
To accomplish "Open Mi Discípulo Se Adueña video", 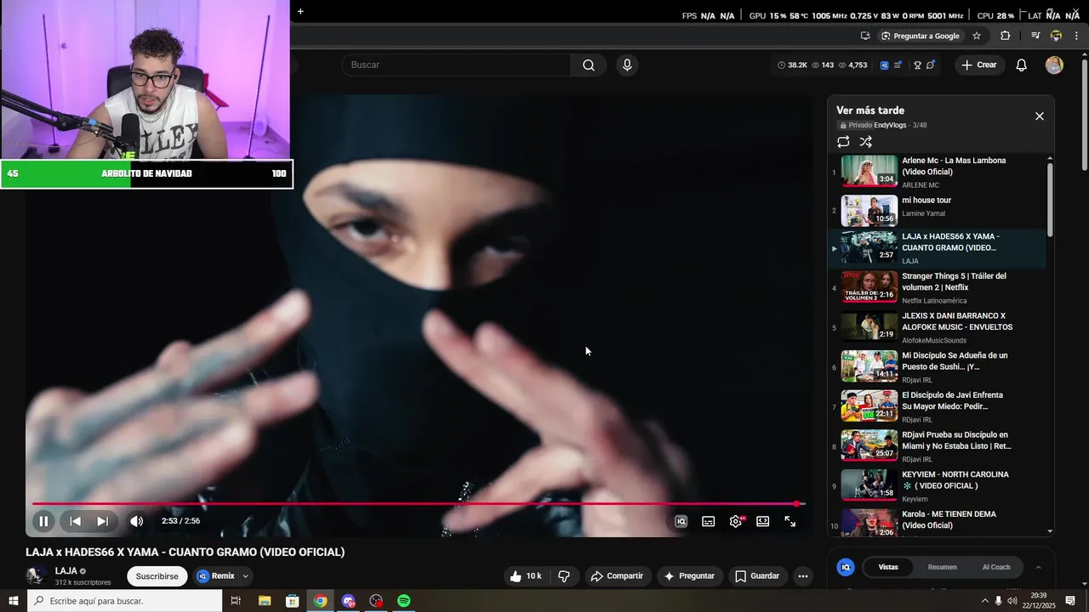I will click(936, 366).
